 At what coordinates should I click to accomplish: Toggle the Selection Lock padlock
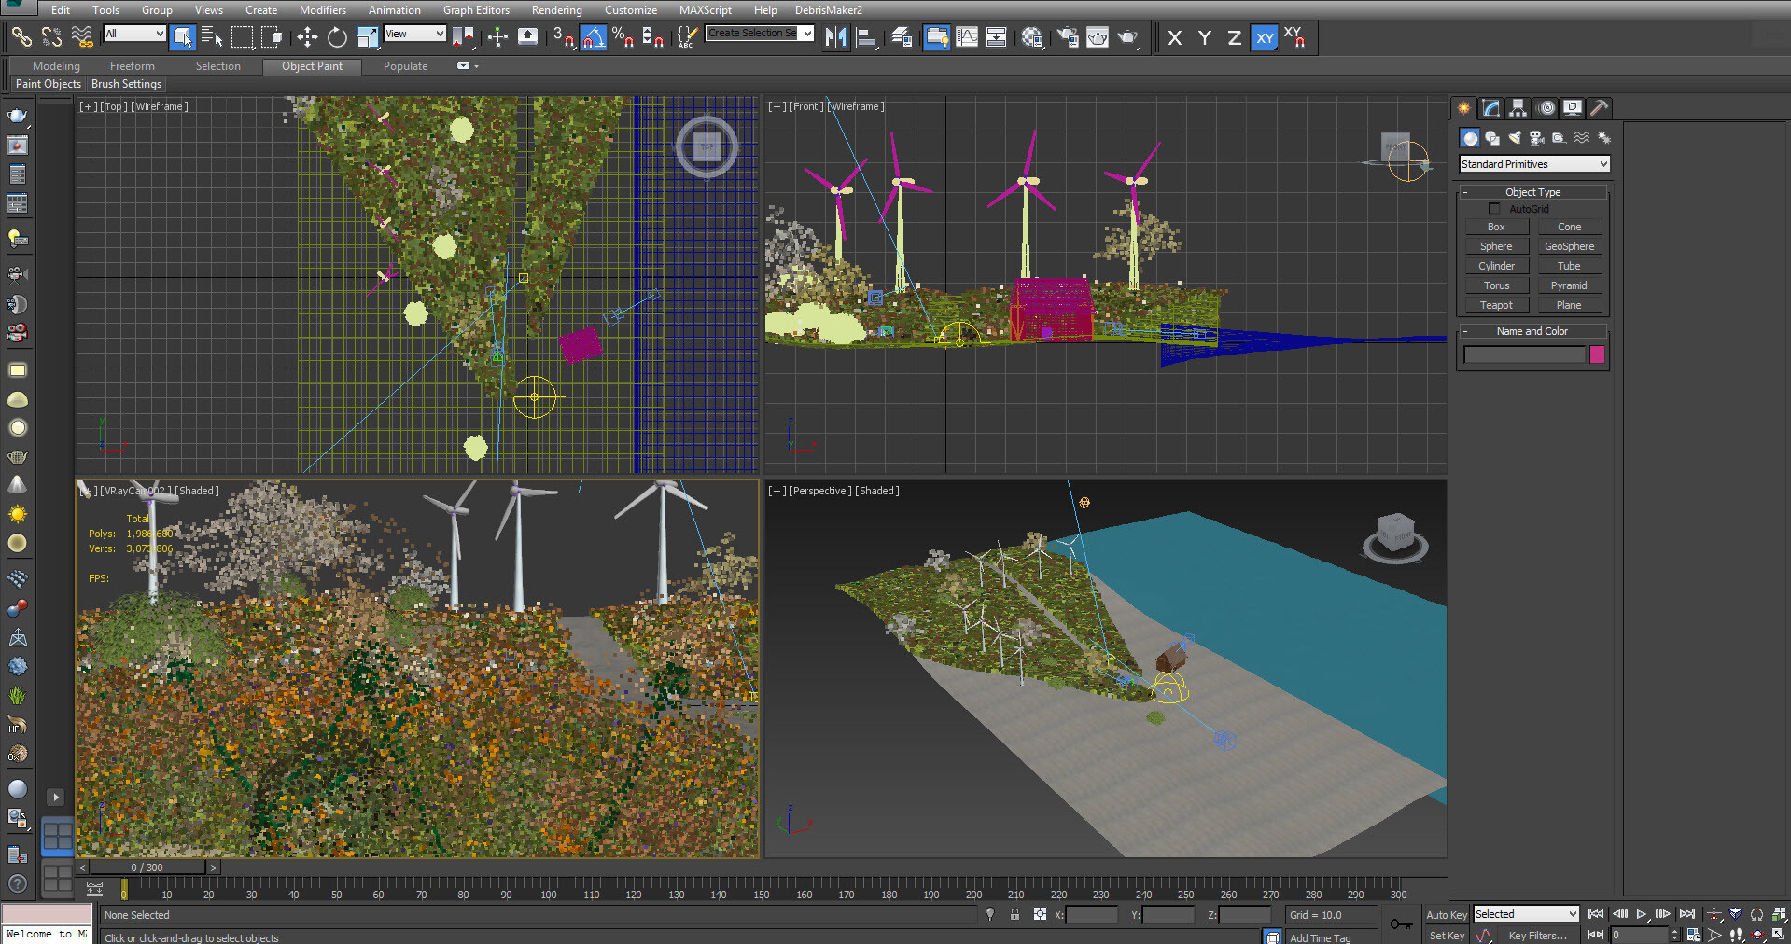pos(1014,915)
